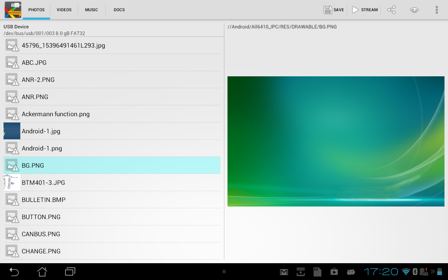
Task: Open the Play Store notification icon
Action: click(x=334, y=272)
